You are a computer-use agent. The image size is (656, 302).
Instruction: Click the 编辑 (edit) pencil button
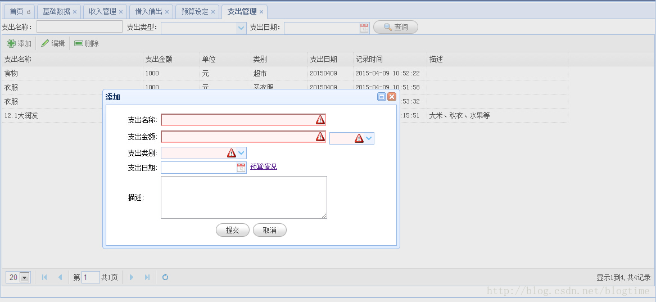click(53, 43)
